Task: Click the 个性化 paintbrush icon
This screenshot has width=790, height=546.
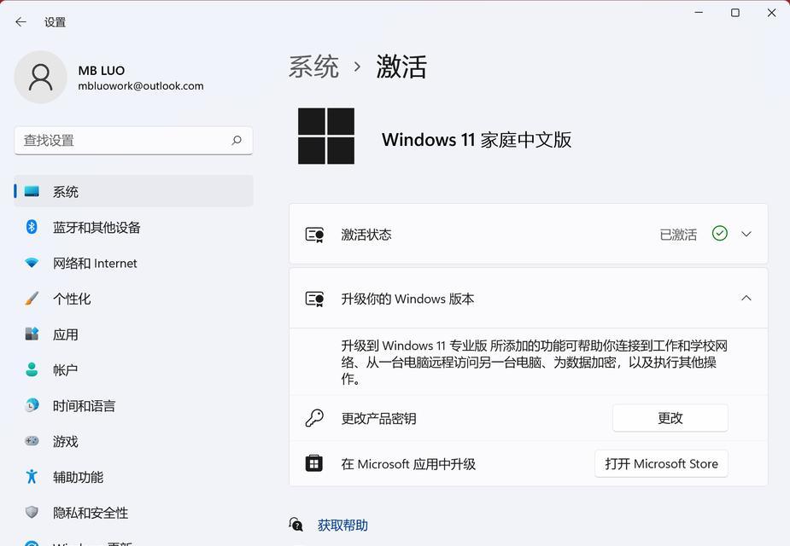Action: click(x=32, y=299)
